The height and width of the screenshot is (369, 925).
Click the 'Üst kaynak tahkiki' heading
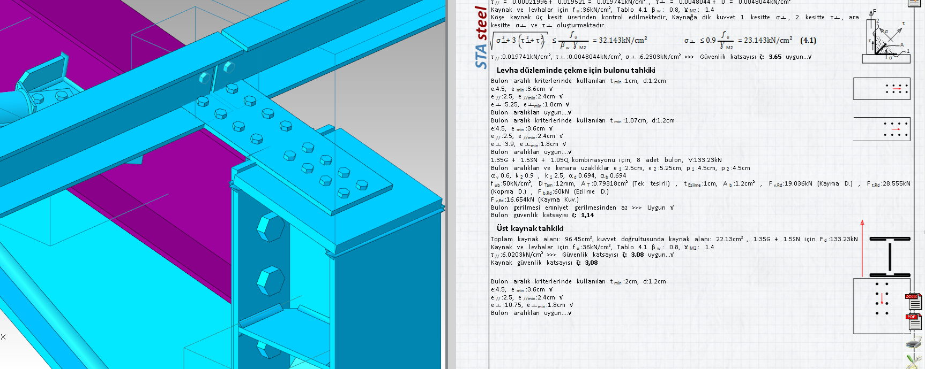click(529, 228)
